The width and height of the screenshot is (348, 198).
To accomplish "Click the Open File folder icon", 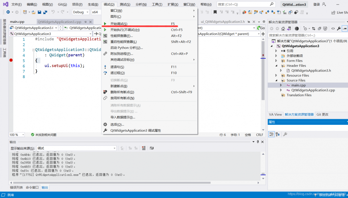I will (x=33, y=12).
